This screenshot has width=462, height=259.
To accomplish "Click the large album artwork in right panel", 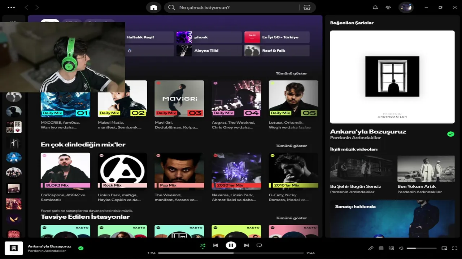I will point(392,77).
